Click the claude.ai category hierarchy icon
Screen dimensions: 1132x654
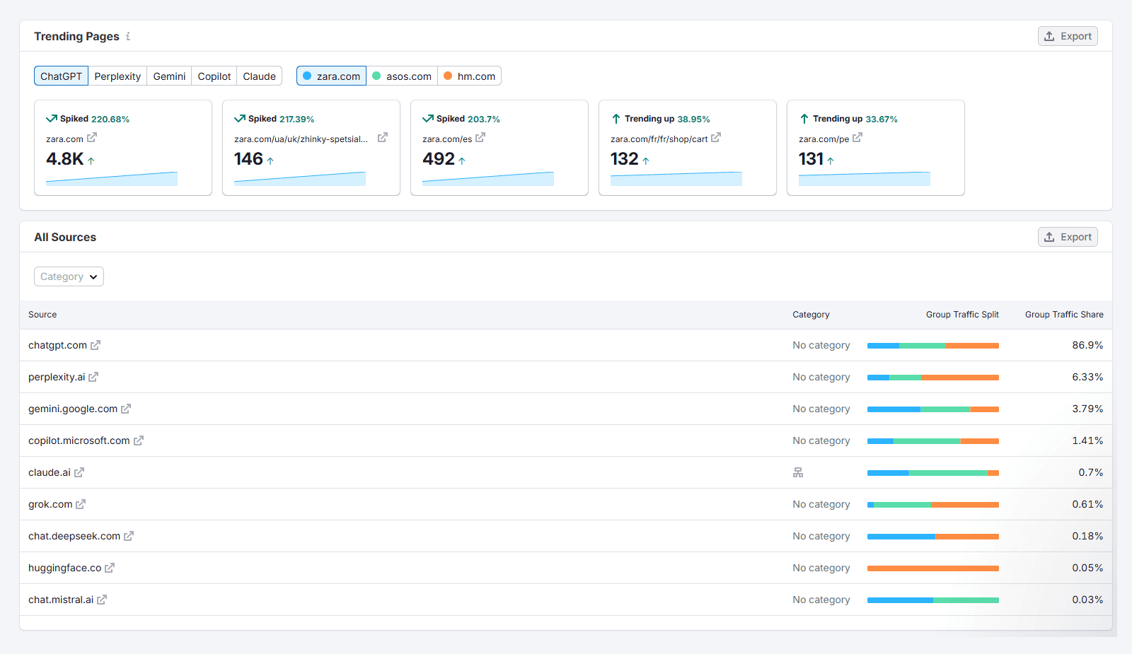798,472
